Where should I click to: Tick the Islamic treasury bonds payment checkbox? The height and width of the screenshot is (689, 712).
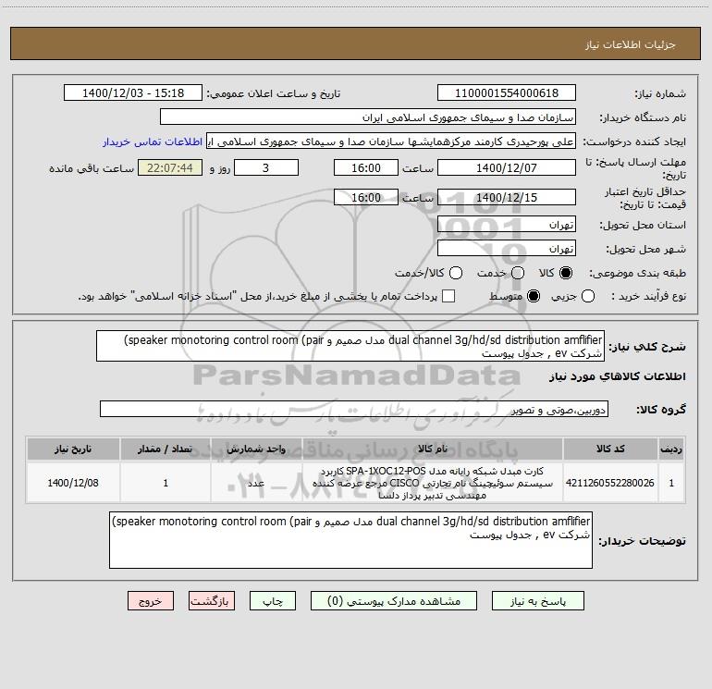coord(448,296)
